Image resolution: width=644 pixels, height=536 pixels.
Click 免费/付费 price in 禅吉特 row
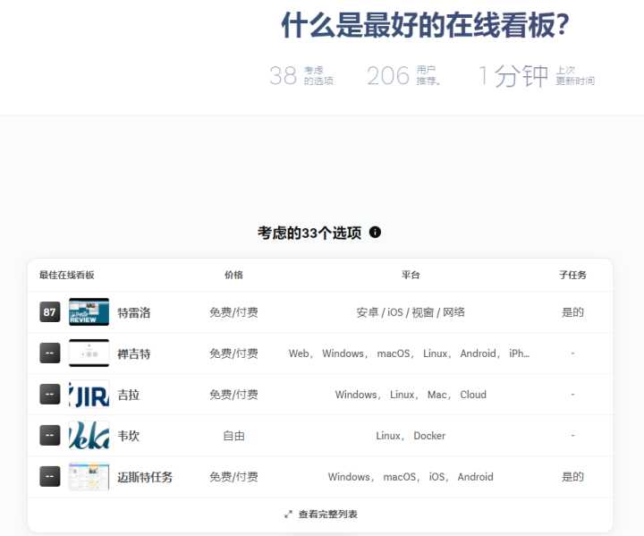pos(233,353)
